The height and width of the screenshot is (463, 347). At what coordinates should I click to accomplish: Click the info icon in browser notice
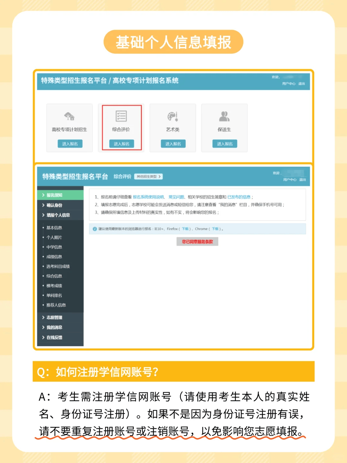click(x=95, y=229)
